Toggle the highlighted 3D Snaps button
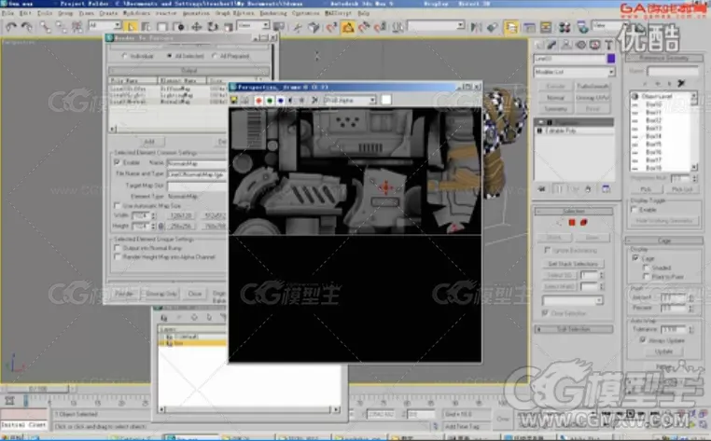Viewport: 711px width, 441px height. point(348,28)
